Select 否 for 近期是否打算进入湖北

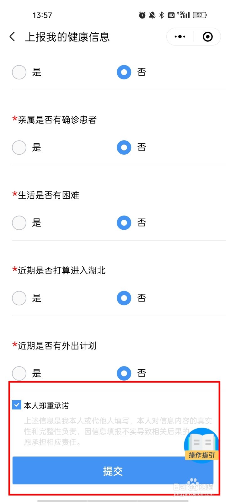tap(124, 298)
